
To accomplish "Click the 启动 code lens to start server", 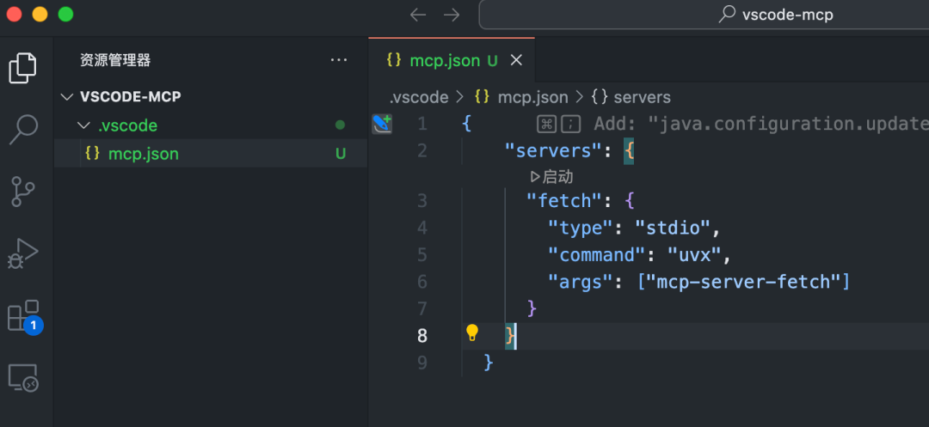I will (551, 177).
